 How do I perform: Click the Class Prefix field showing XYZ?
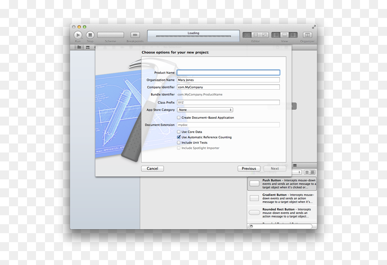pyautogui.click(x=228, y=103)
